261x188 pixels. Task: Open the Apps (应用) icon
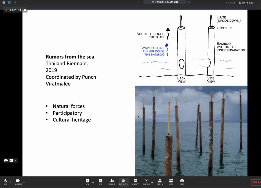171,181
